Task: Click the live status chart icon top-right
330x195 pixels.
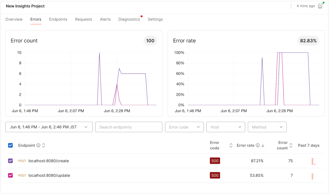Action: [x=320, y=6]
